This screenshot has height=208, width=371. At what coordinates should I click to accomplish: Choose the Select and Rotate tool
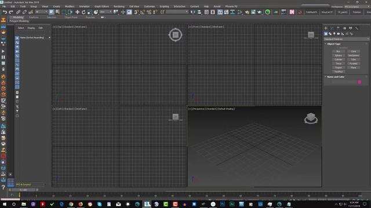83,12
